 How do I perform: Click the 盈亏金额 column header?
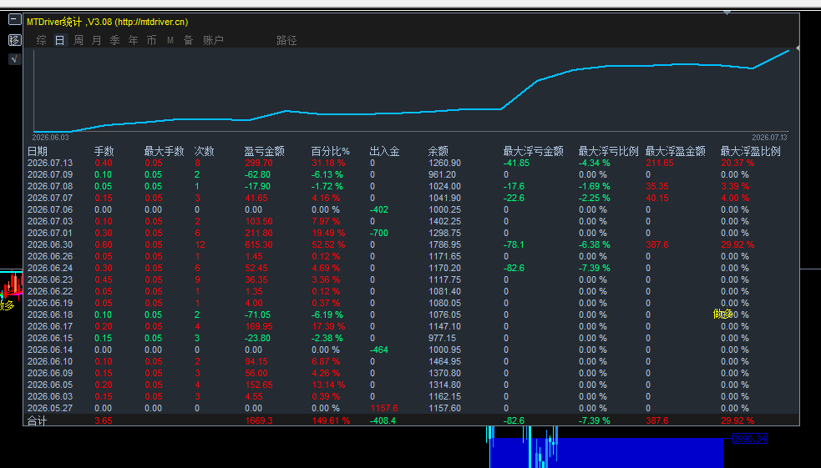click(265, 151)
